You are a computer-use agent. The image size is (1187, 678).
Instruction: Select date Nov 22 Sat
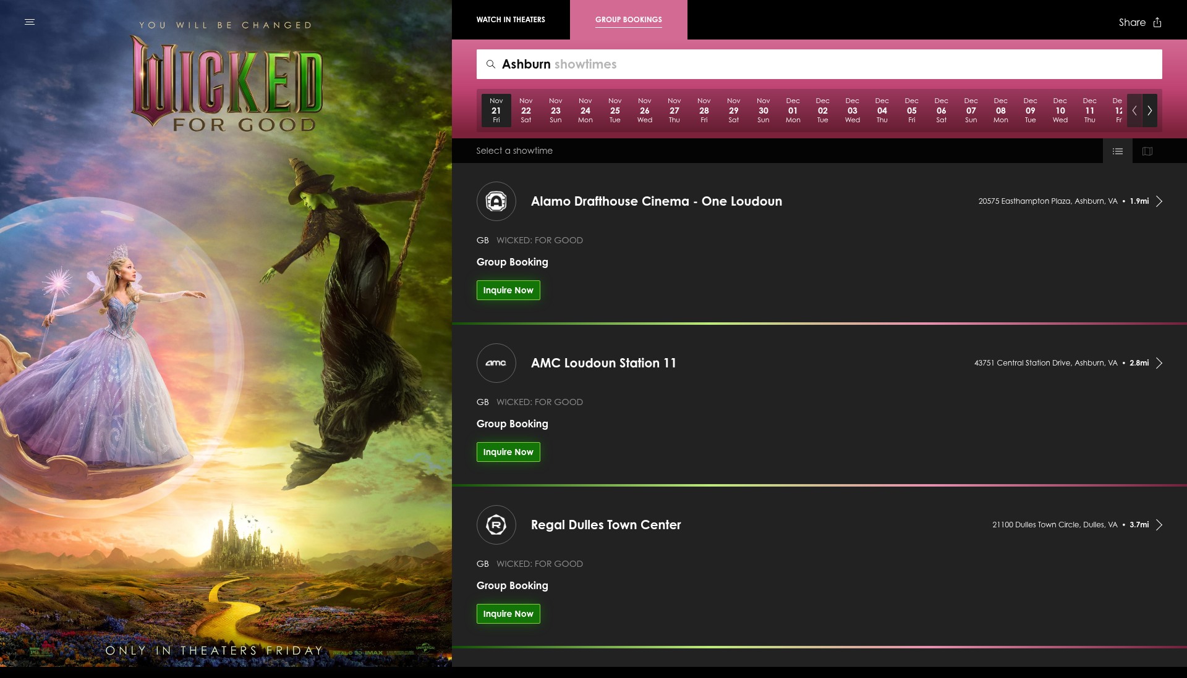(x=526, y=111)
